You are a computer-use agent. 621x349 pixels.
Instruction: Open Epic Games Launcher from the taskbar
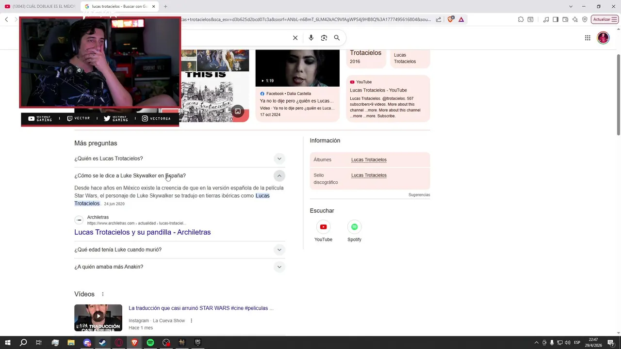(198, 343)
